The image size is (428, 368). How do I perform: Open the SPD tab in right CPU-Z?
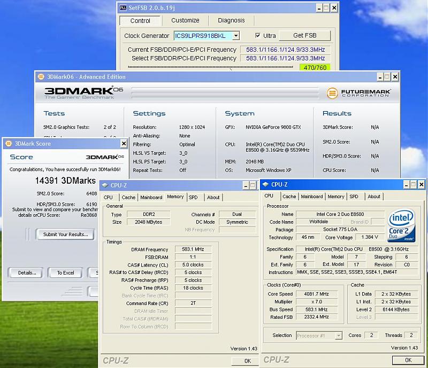tap(354, 197)
